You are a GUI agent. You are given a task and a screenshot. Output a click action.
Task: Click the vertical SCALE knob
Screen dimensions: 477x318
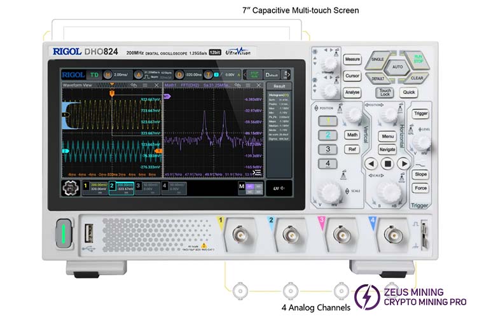(329, 191)
